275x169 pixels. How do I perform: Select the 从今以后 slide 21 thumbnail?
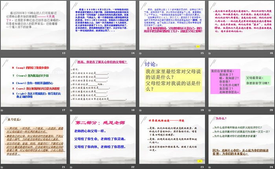[x=34, y=140]
